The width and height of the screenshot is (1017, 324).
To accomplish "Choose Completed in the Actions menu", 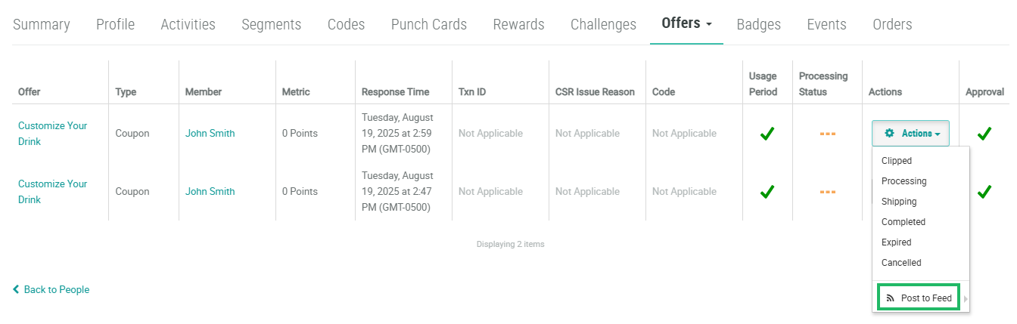I will point(903,222).
